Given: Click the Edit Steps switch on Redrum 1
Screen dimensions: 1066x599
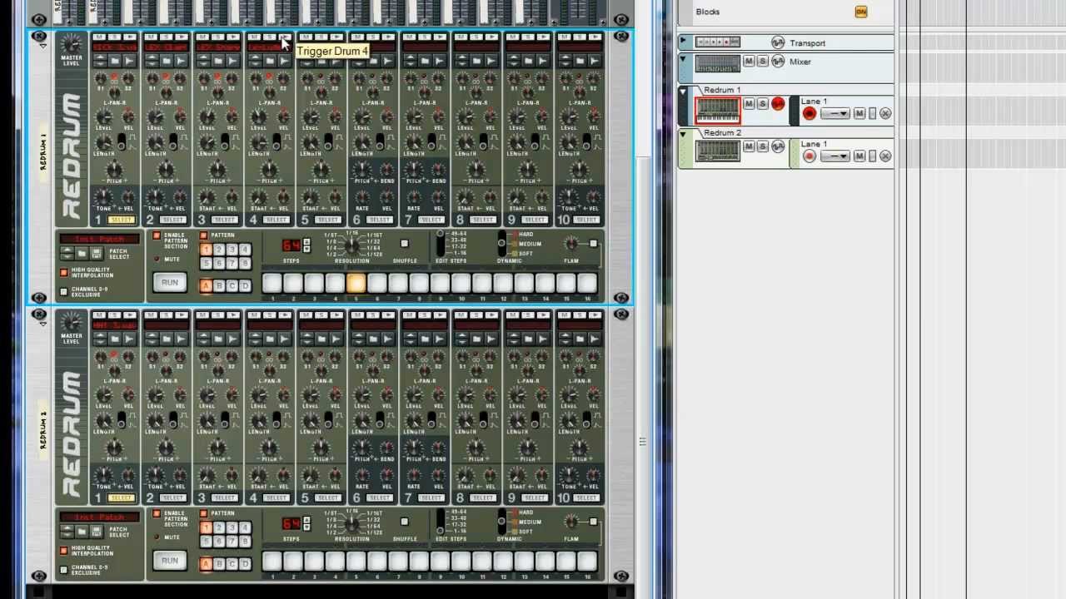Looking at the screenshot, I should coord(441,243).
